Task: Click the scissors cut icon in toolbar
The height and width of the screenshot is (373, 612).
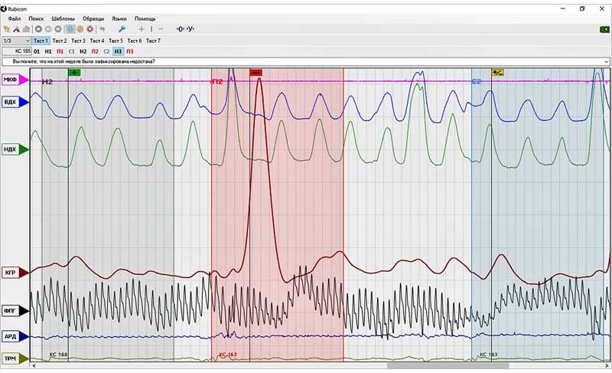Action: pos(17,28)
